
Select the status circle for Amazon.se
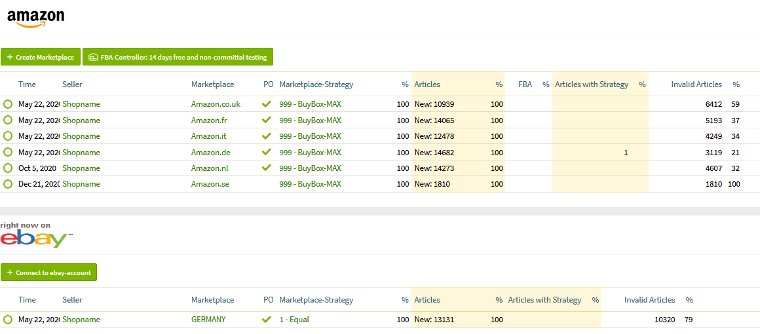pyautogui.click(x=8, y=184)
